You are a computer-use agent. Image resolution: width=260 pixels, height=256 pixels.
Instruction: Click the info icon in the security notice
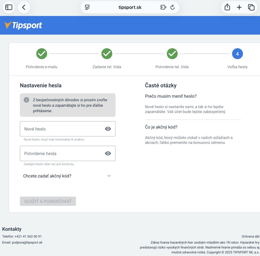26,100
